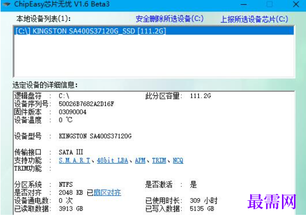
Task: Click the serial number 50026B7682A2D16F
Action: pyautogui.click(x=86, y=104)
